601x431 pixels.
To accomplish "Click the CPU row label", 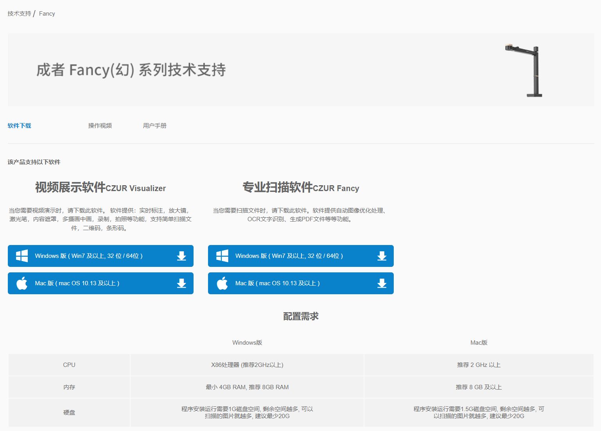I will [69, 365].
